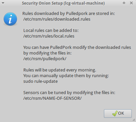Click the 'Sensors can be tuned' line
This screenshot has width=136, height=122.
[69, 93]
